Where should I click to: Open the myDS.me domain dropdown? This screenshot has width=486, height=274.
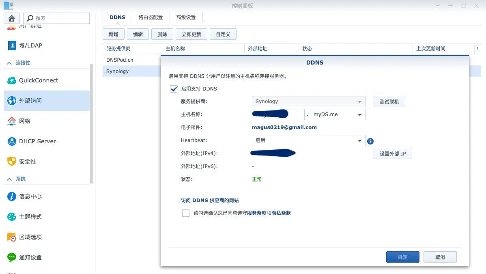click(x=338, y=114)
